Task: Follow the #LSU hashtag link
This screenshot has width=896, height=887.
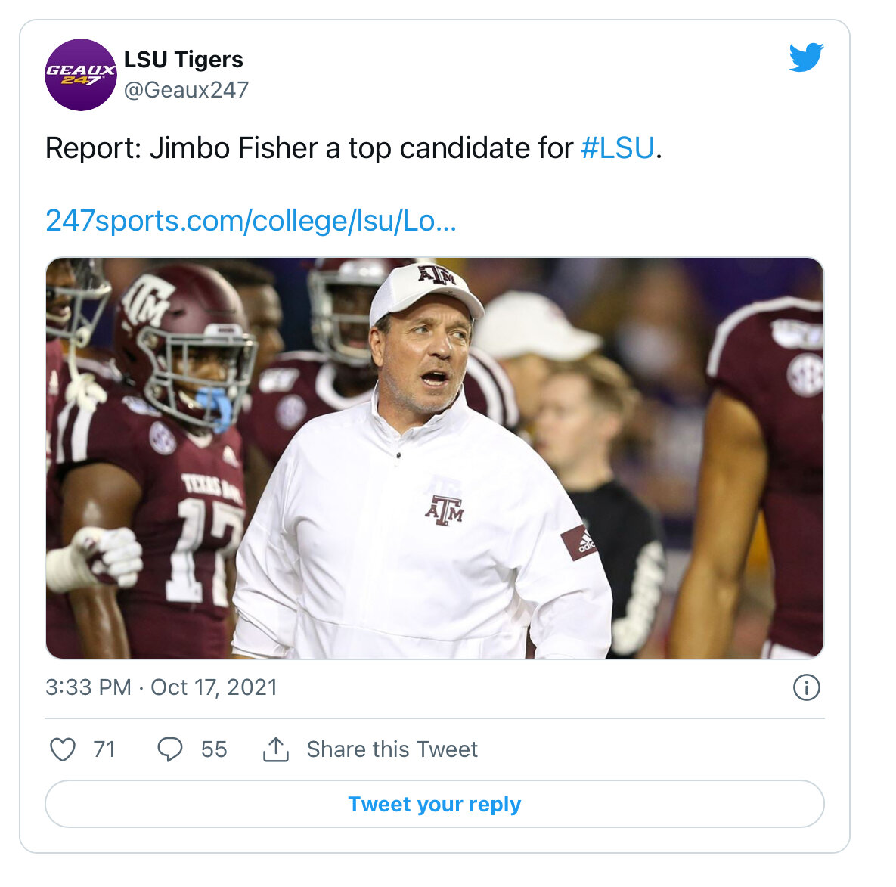Action: coord(617,148)
